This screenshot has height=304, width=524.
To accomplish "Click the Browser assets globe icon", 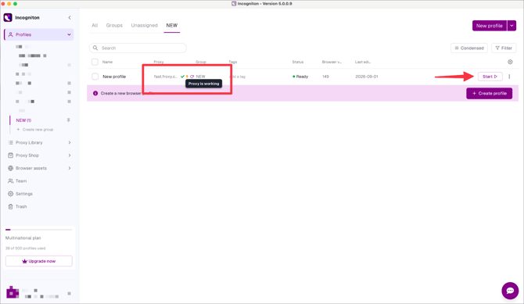I will coord(10,168).
